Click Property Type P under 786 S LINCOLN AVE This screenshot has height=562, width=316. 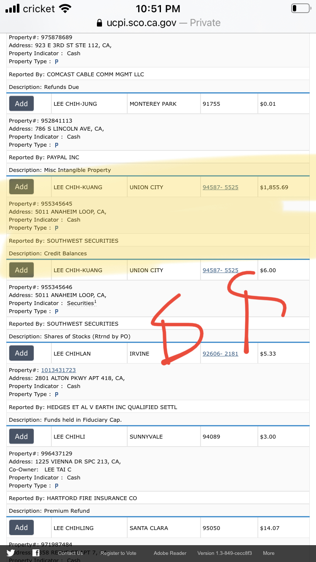point(56,145)
